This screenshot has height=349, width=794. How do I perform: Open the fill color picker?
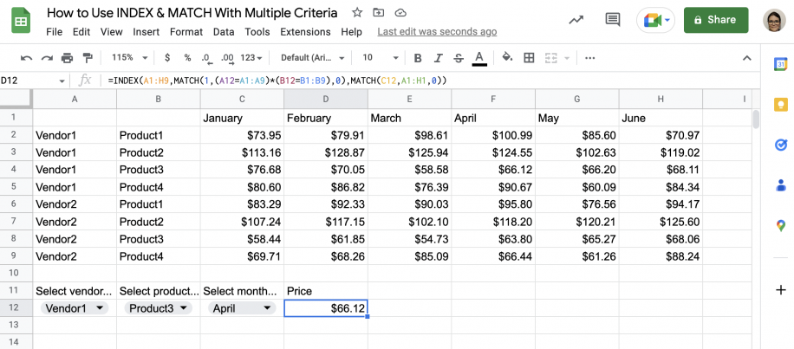(507, 58)
